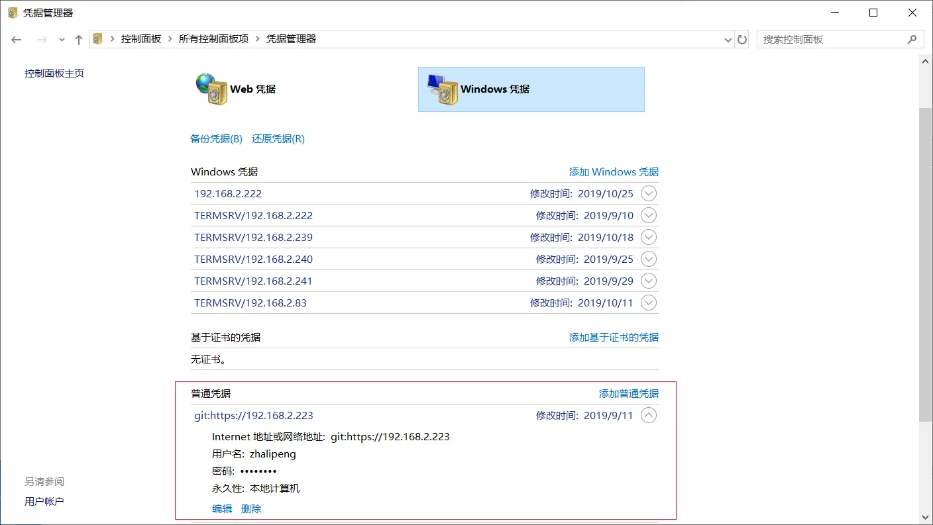Click the 删除 link for git credential
This screenshot has height=525, width=933.
(x=251, y=508)
